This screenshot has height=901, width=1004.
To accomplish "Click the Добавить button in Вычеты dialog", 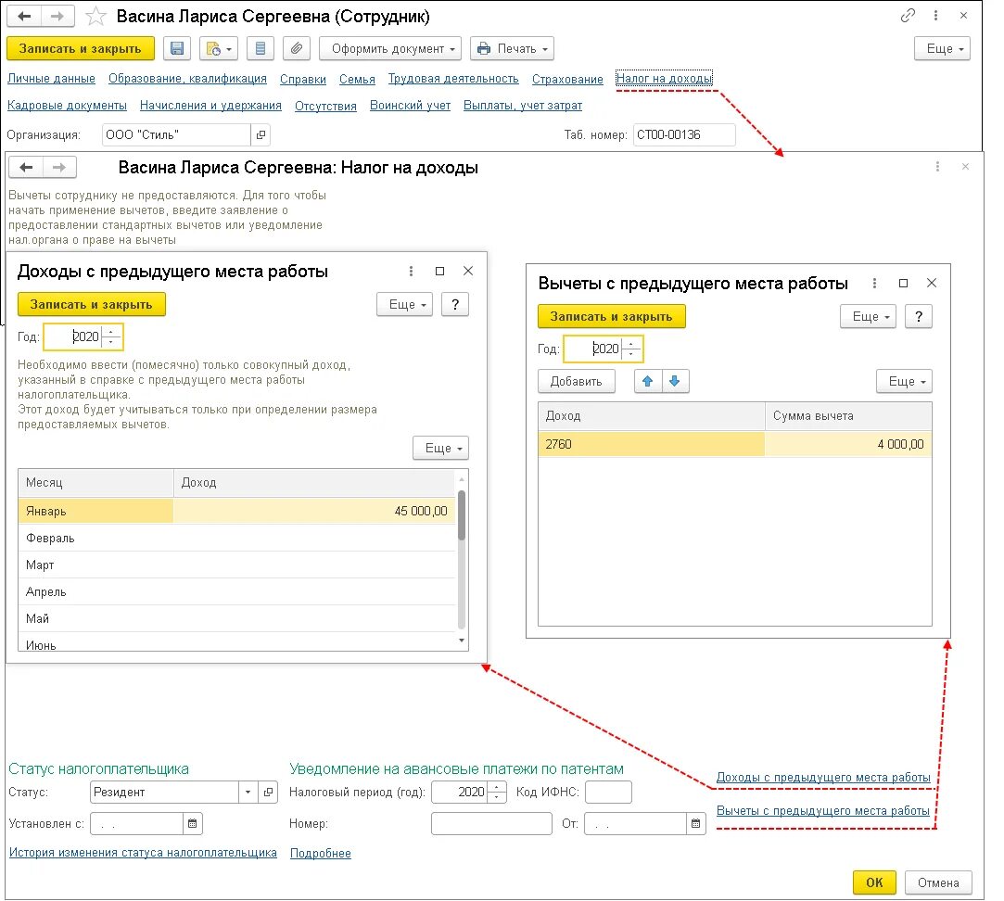I will (577, 382).
